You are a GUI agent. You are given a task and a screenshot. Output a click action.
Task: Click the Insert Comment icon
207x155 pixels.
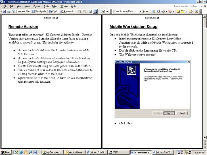click(178, 11)
